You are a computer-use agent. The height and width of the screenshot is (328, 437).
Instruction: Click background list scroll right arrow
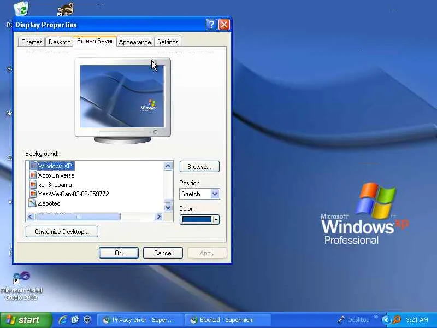158,216
